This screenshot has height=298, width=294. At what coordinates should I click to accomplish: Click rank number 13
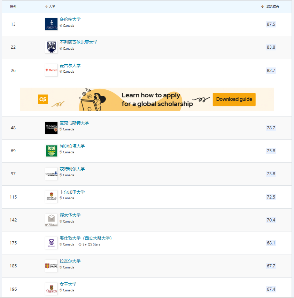click(13, 24)
